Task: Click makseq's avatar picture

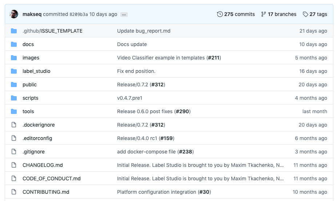Action: pyautogui.click(x=14, y=14)
